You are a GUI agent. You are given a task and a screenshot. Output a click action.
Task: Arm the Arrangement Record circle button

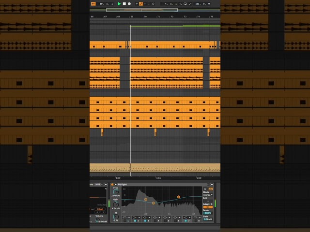tap(129, 4)
